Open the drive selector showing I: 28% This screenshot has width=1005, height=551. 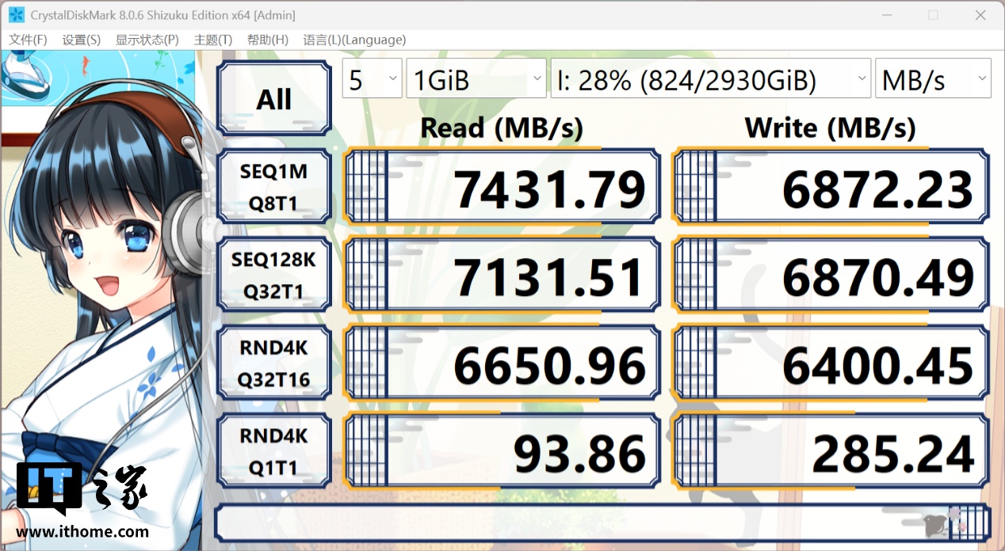tap(710, 79)
